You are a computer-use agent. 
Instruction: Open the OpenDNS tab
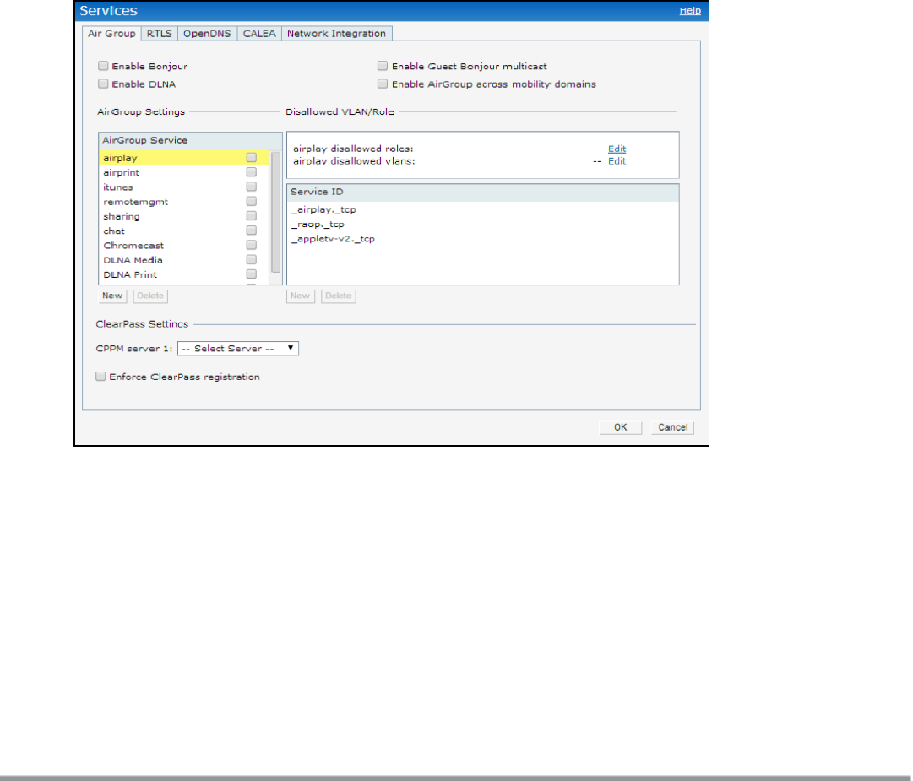[207, 34]
